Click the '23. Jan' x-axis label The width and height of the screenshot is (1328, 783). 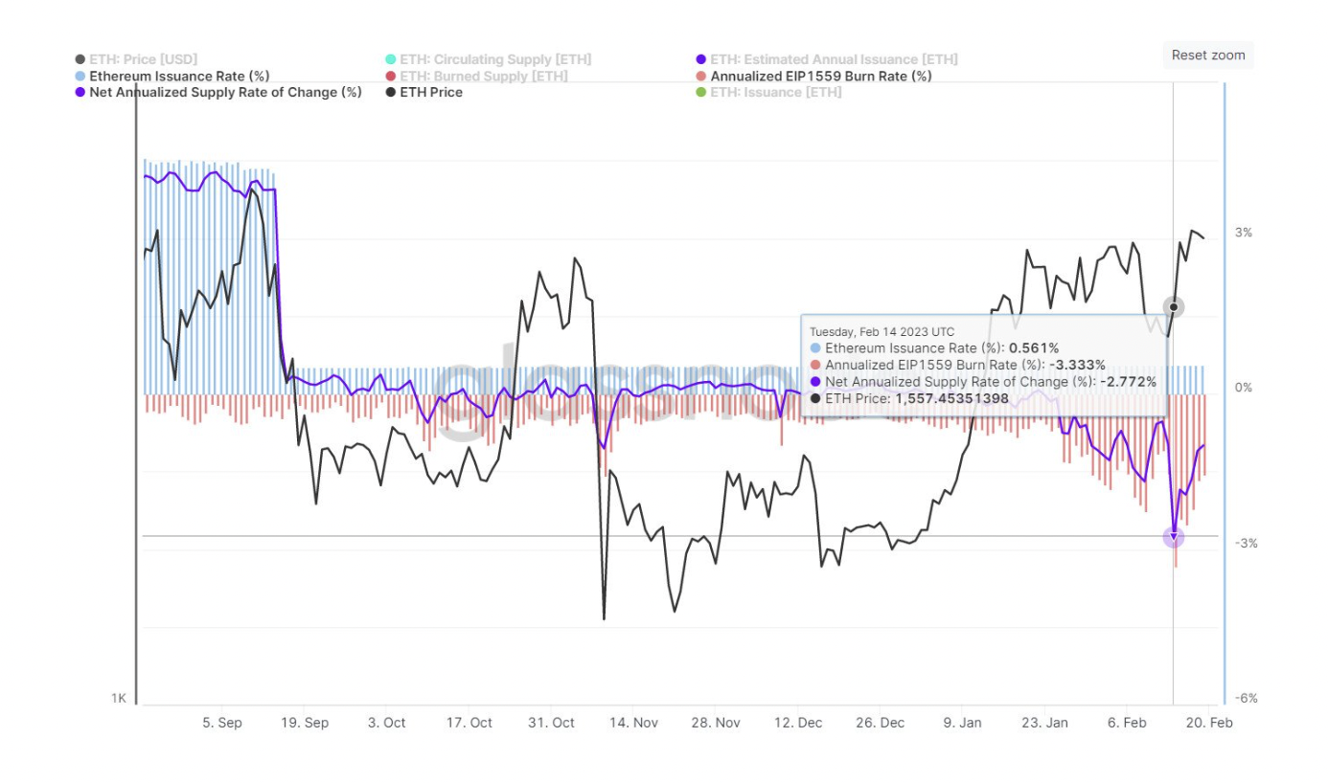[1045, 723]
